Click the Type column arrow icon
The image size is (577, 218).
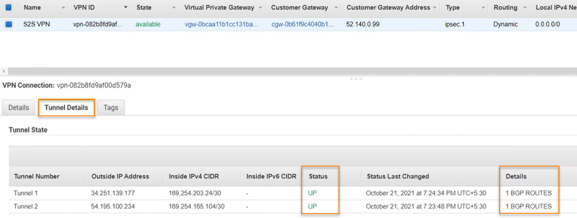(x=484, y=8)
